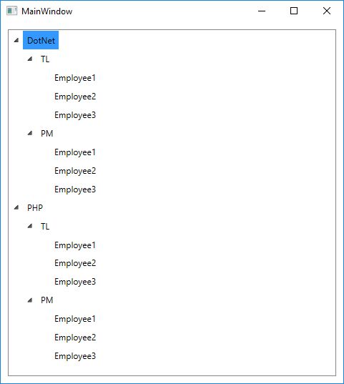Viewport: 344px width, 384px height.
Task: Select Employee3 under PHP TL
Action: pyautogui.click(x=75, y=282)
